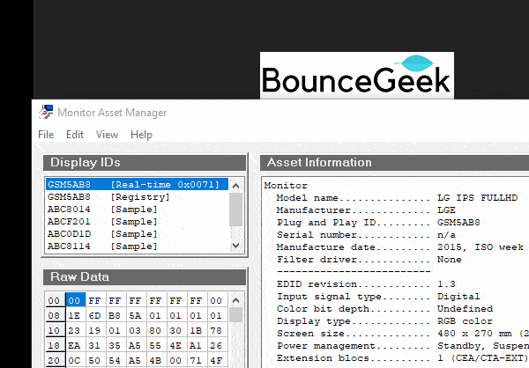Click the Asset Information panel header

pos(394,163)
